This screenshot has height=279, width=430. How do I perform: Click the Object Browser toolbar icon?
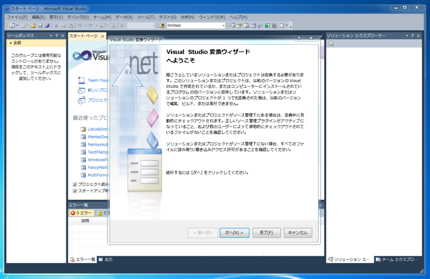(253, 25)
